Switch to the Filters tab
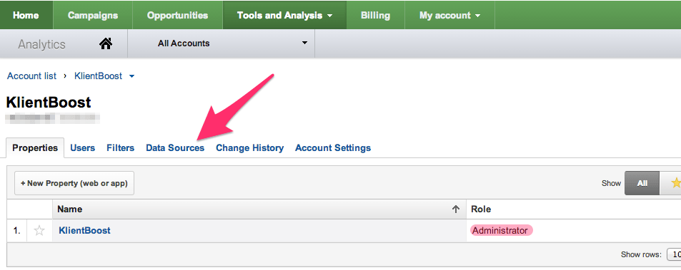 (x=120, y=148)
